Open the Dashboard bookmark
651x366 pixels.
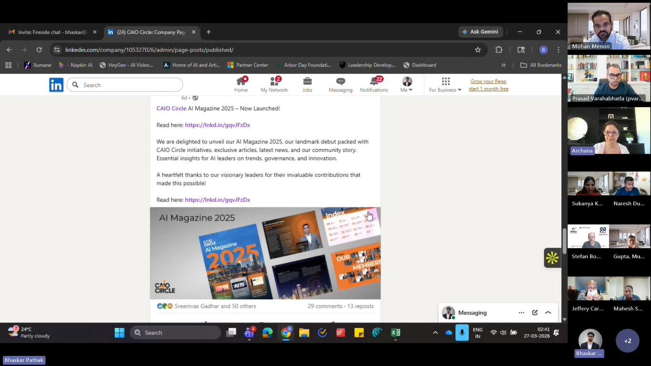(420, 65)
